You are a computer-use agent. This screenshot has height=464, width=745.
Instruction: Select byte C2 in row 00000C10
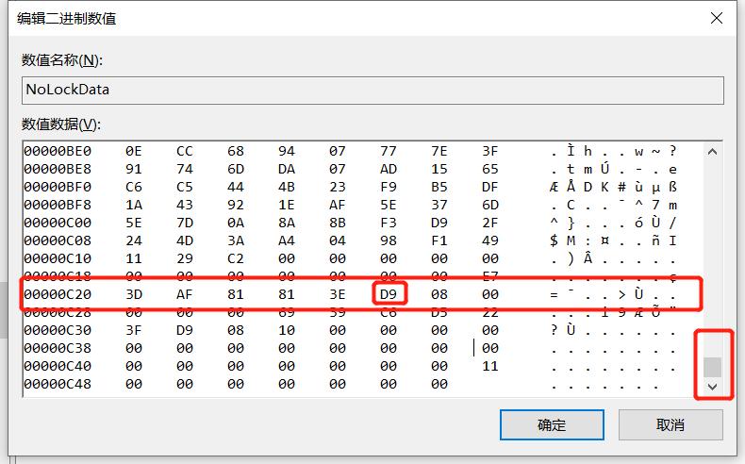pos(236,258)
